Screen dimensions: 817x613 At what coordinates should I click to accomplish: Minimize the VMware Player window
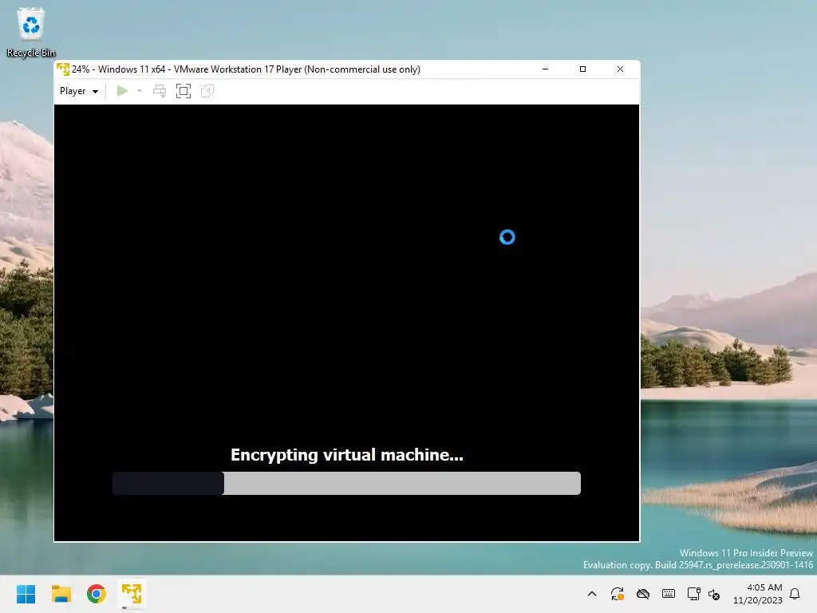click(546, 69)
